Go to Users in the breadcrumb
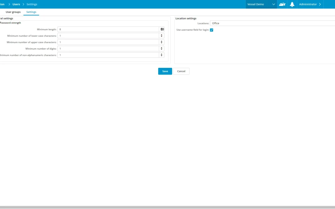 pos(16,4)
